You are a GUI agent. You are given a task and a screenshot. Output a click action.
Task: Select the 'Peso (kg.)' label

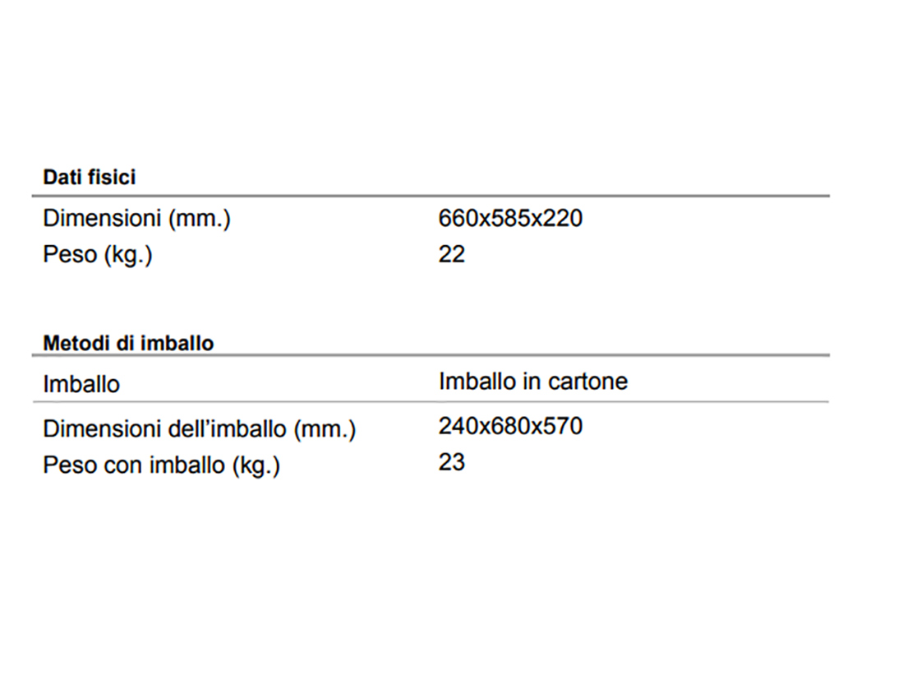[98, 255]
